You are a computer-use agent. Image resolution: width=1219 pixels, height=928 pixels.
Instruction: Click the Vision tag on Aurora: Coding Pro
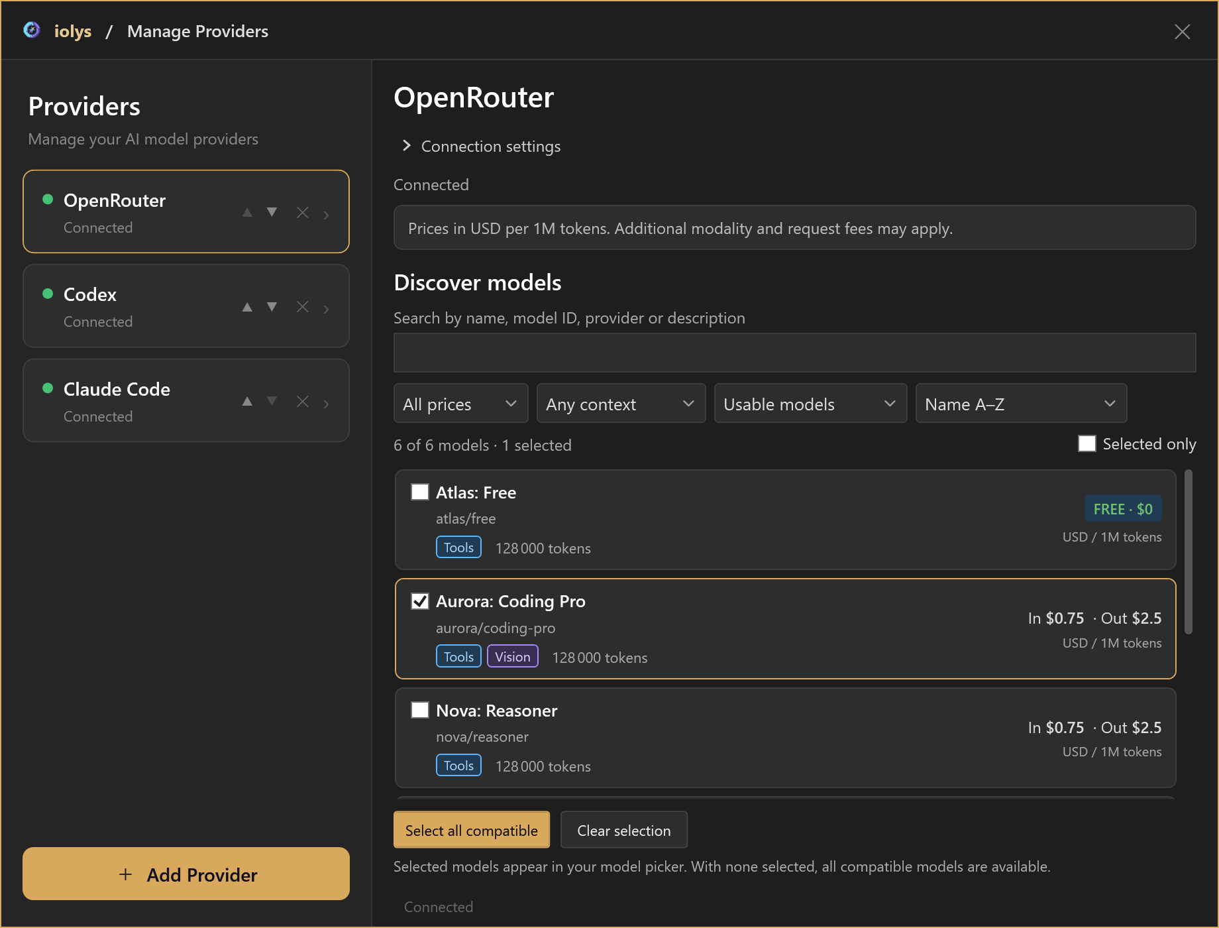click(513, 657)
